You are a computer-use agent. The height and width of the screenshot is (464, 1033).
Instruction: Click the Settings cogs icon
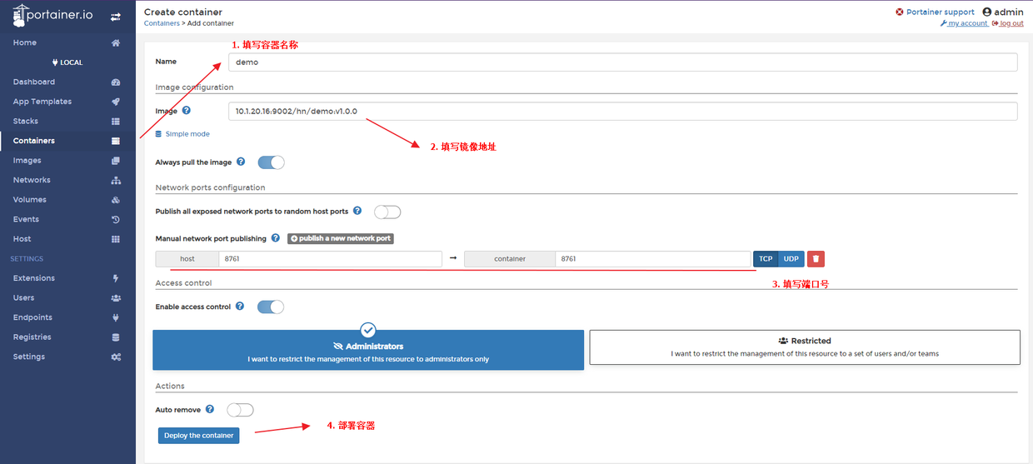pyautogui.click(x=116, y=357)
